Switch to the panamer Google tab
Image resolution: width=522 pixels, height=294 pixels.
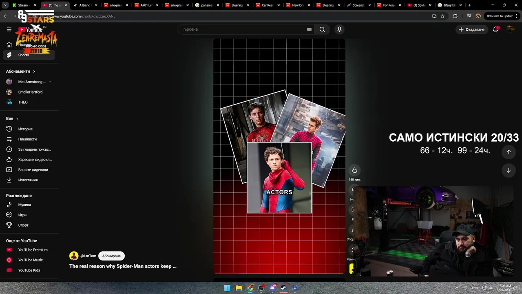(x=207, y=5)
